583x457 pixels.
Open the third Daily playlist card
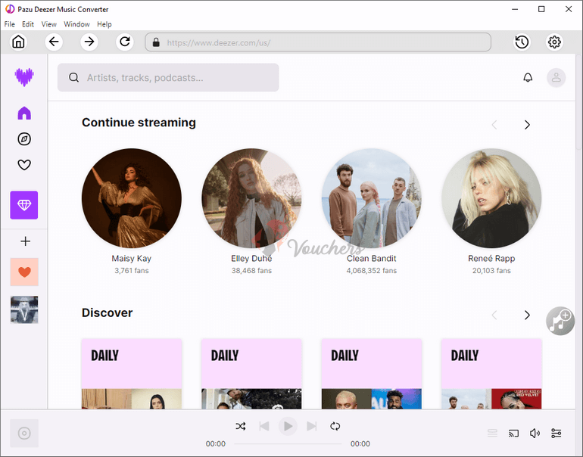pyautogui.click(x=372, y=374)
